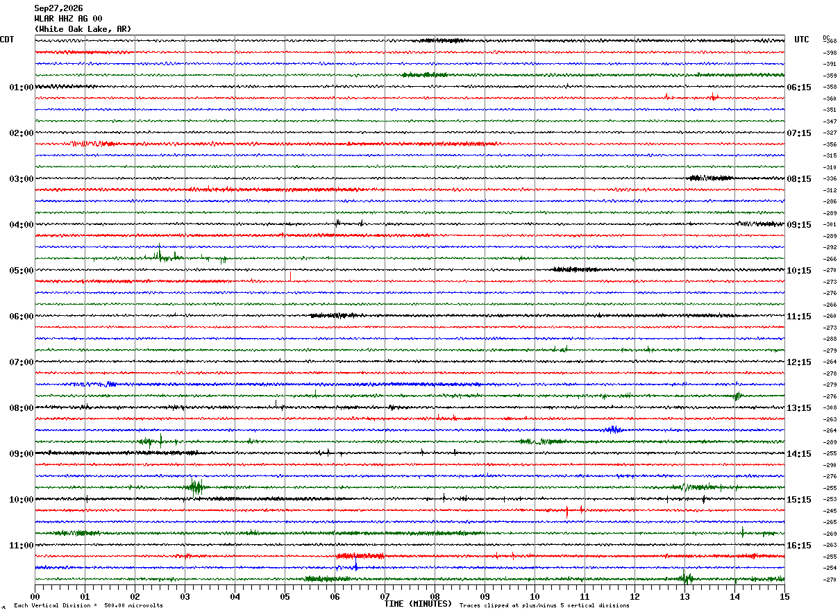Click the 01:00 CDT time label
The height and width of the screenshot is (615, 840).
(22, 87)
